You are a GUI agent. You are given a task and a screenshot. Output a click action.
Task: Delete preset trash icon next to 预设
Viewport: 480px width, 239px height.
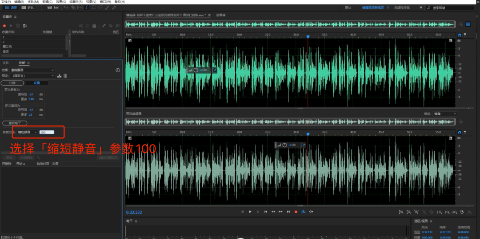[x=65, y=76]
